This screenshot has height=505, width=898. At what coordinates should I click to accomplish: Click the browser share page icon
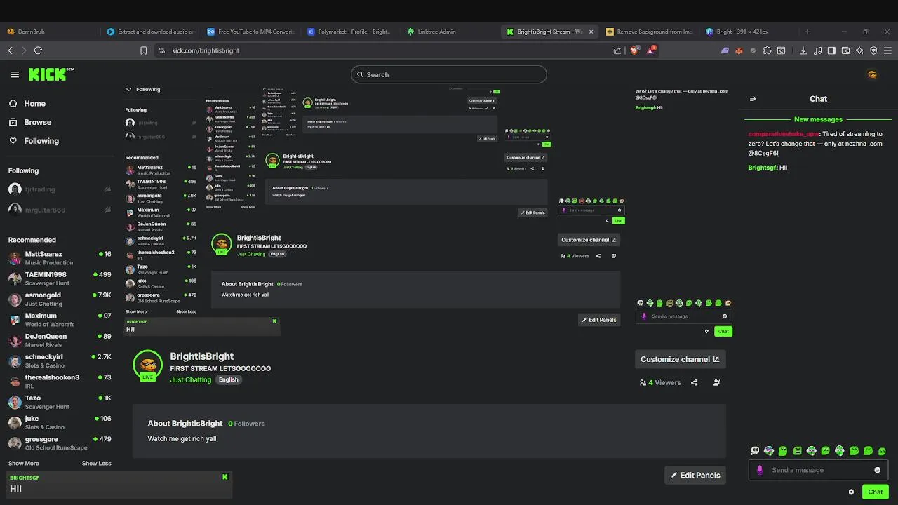click(x=617, y=50)
